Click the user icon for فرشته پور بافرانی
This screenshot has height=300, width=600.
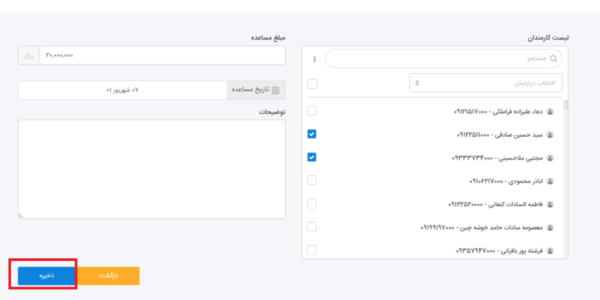550,250
